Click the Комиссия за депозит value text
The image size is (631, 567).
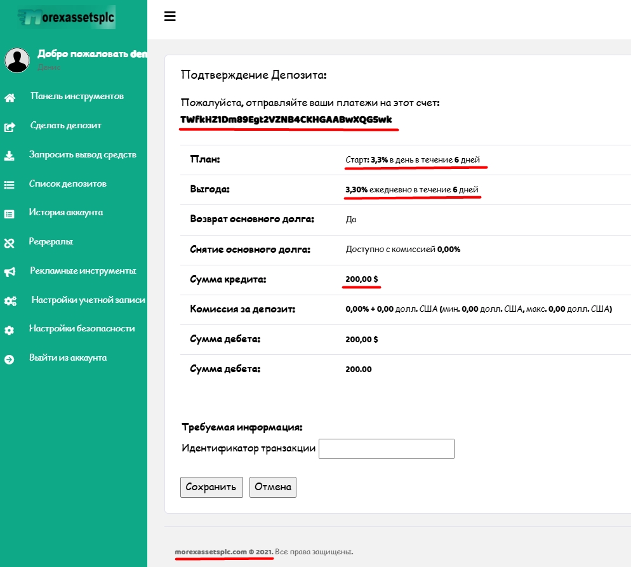pos(479,309)
